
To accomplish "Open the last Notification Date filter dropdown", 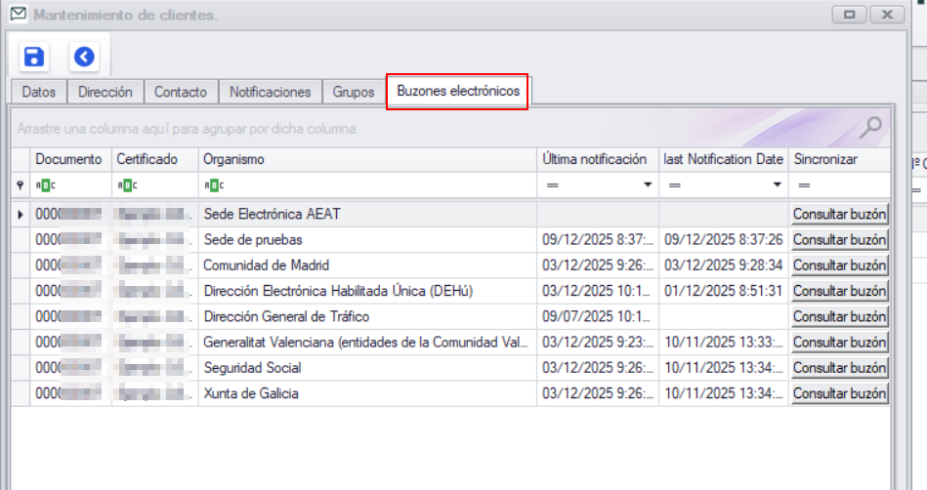I will click(x=778, y=184).
